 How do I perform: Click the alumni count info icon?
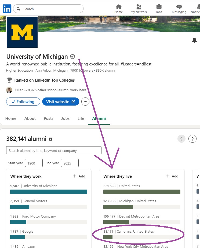point(50,139)
